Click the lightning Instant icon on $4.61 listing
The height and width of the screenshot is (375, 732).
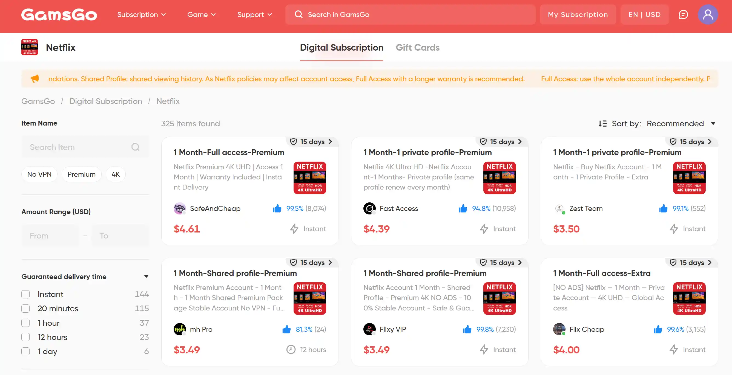[x=294, y=229]
